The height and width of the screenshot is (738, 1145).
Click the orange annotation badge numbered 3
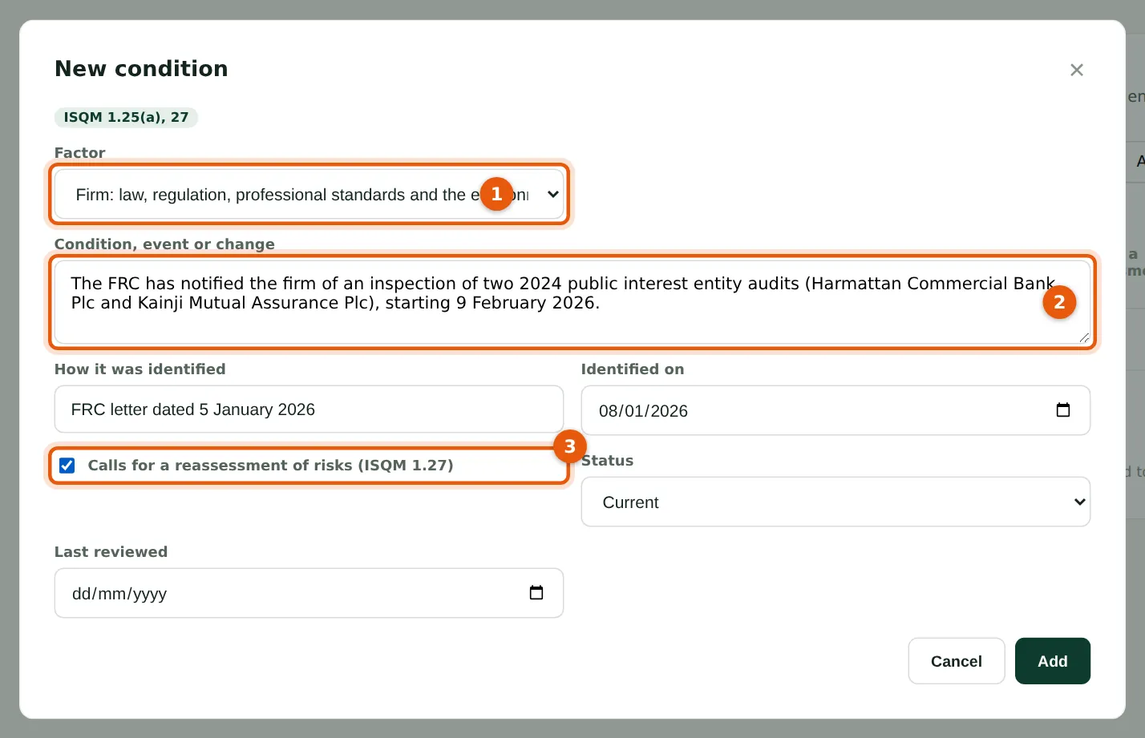(570, 446)
